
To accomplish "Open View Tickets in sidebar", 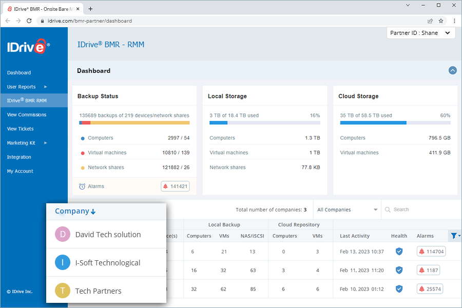I will [x=21, y=129].
